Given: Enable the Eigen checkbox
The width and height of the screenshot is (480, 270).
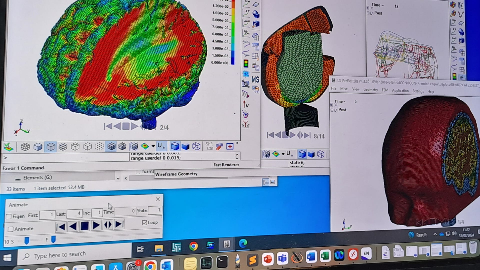Looking at the screenshot, I should [x=9, y=216].
